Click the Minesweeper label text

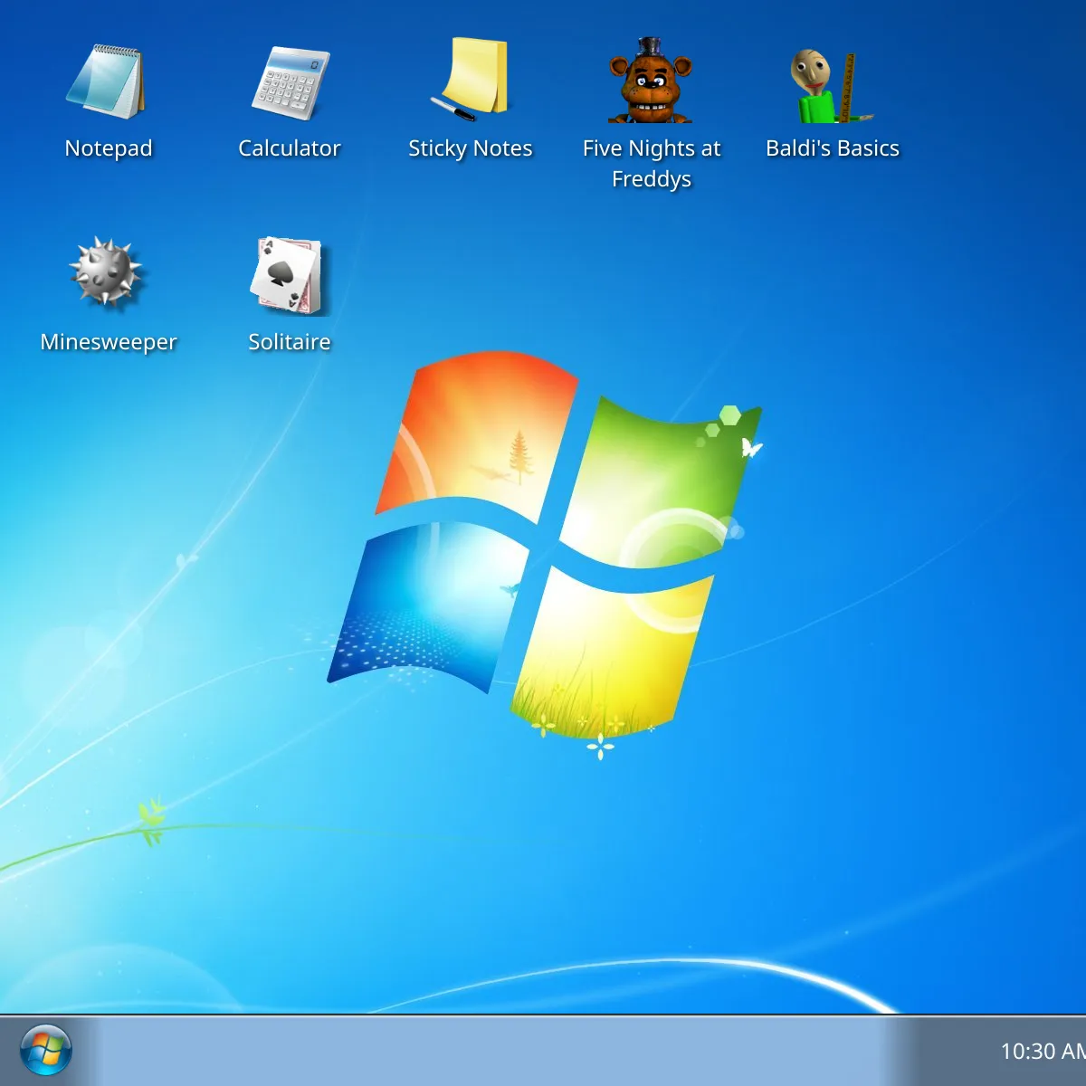(109, 342)
